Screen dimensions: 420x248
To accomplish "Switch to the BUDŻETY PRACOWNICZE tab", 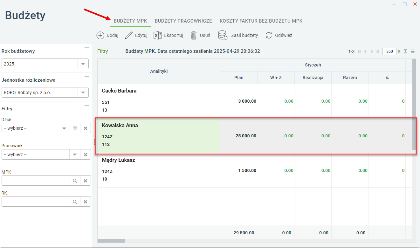I will [x=183, y=21].
